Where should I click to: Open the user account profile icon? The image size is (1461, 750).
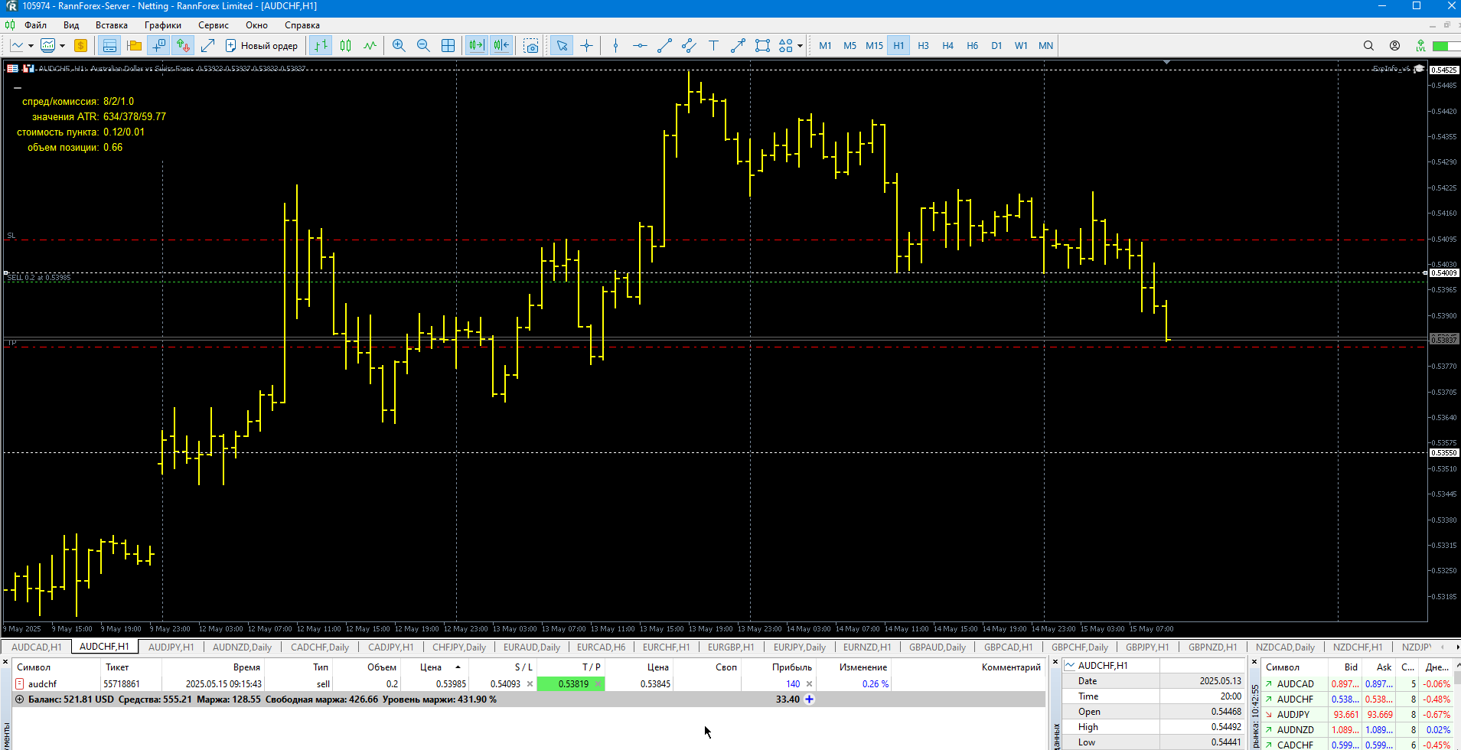[1394, 46]
